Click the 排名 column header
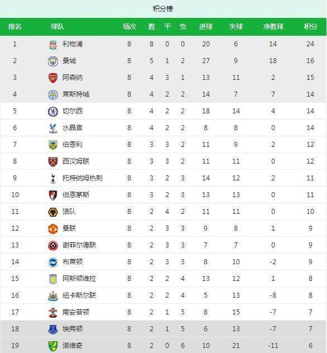Screen dimensions: 327x353 click(15, 27)
